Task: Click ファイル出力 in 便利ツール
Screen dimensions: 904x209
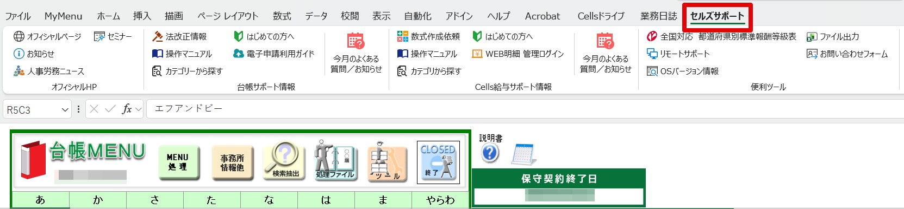Action: coord(833,36)
